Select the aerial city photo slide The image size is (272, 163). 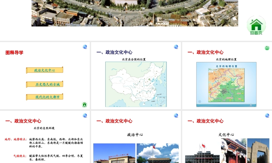pyautogui.click(x=135, y=13)
